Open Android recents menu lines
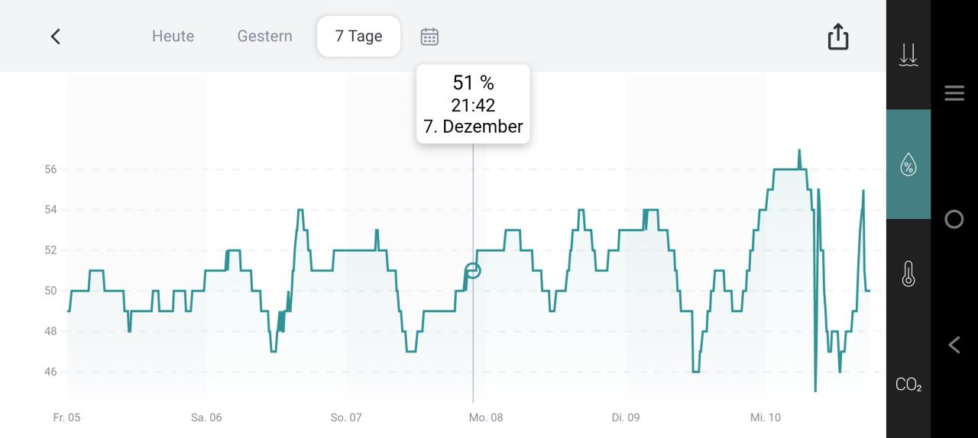This screenshot has height=438, width=978. (954, 93)
